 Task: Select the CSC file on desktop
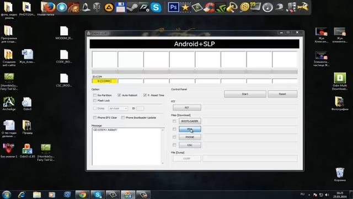pyautogui.click(x=64, y=80)
